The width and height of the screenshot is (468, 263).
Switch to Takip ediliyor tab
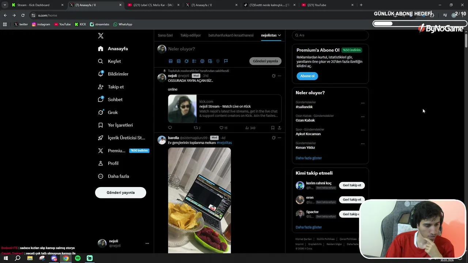click(x=190, y=35)
